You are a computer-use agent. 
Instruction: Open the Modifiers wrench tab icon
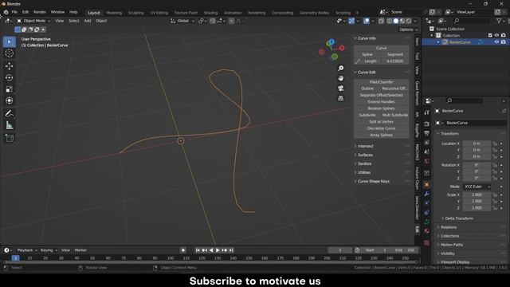click(427, 194)
